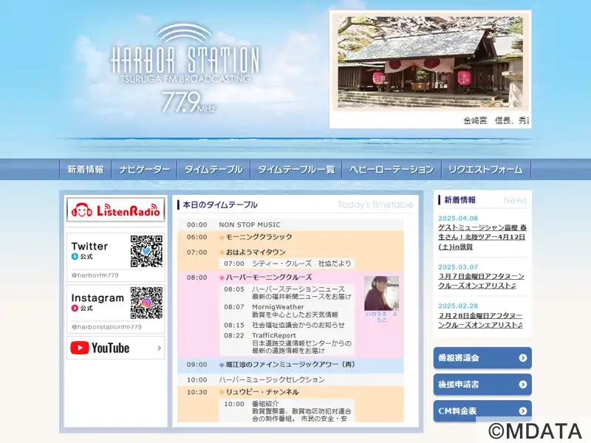Click the arrow icon on 後援申請書 button
The width and height of the screenshot is (591, 443).
pyautogui.click(x=523, y=384)
